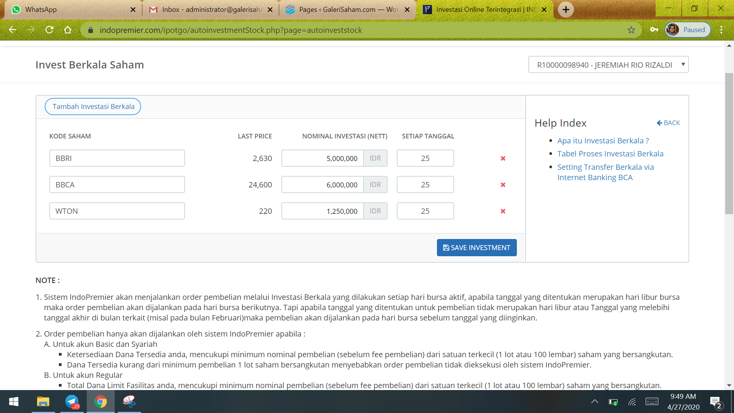Image resolution: width=734 pixels, height=413 pixels.
Task: Click Tambah Investasi Berkala button
Action: coord(93,107)
